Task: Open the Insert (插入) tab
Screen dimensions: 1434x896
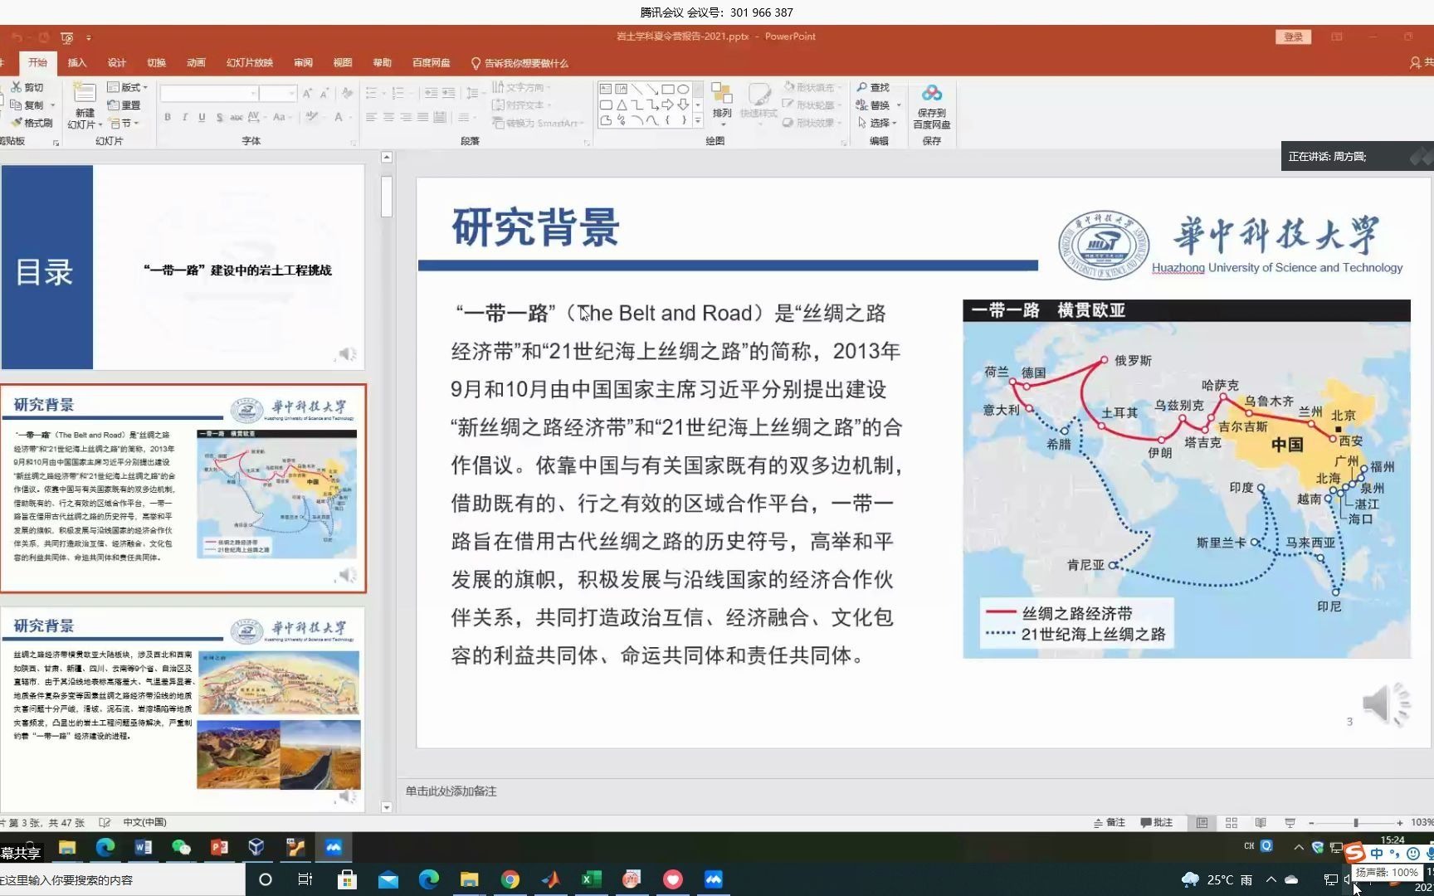Action: pos(77,63)
